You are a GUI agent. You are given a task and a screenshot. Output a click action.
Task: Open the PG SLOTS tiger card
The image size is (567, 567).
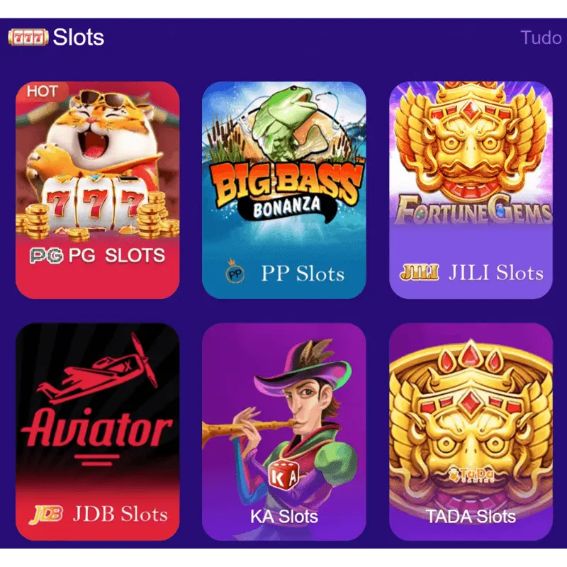pyautogui.click(x=98, y=190)
